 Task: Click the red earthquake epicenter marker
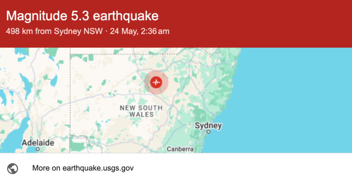coord(156,82)
